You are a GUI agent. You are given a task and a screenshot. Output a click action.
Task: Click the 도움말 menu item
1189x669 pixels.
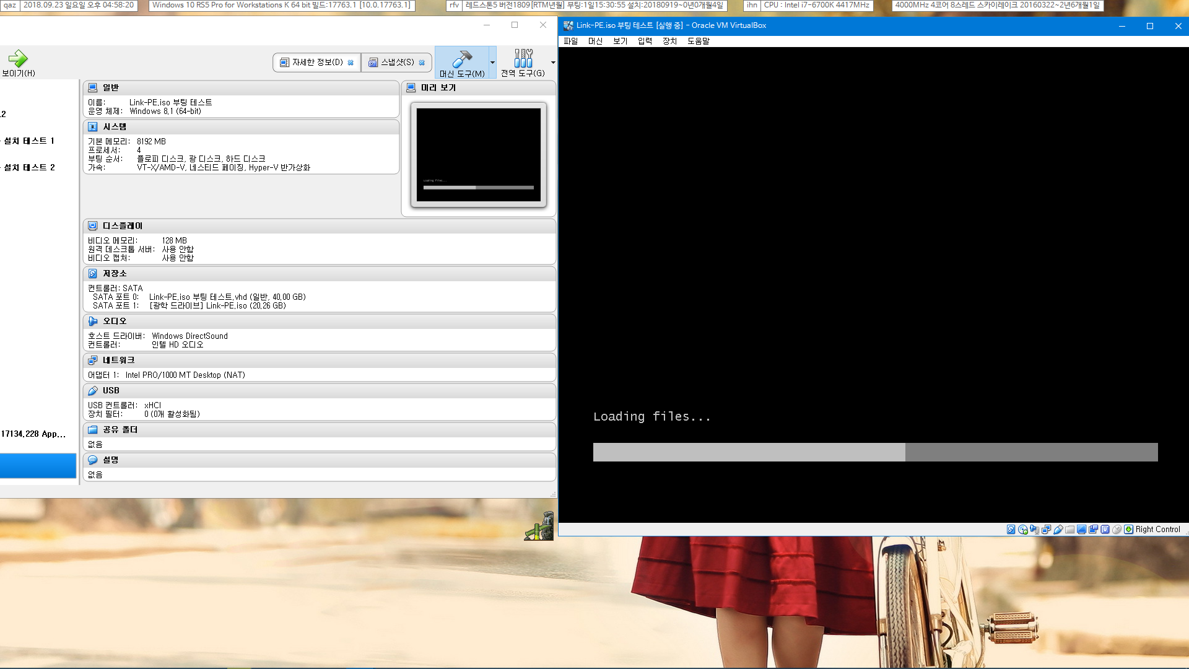697,41
